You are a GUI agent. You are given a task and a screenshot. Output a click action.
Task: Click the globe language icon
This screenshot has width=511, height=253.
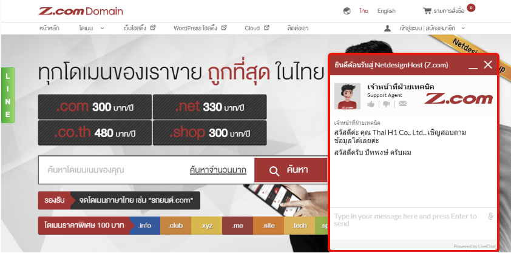[x=347, y=11]
